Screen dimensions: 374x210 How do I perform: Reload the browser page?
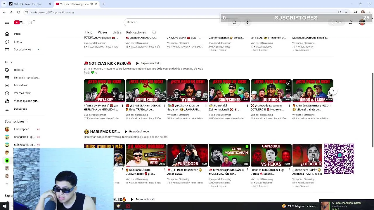click(x=18, y=12)
